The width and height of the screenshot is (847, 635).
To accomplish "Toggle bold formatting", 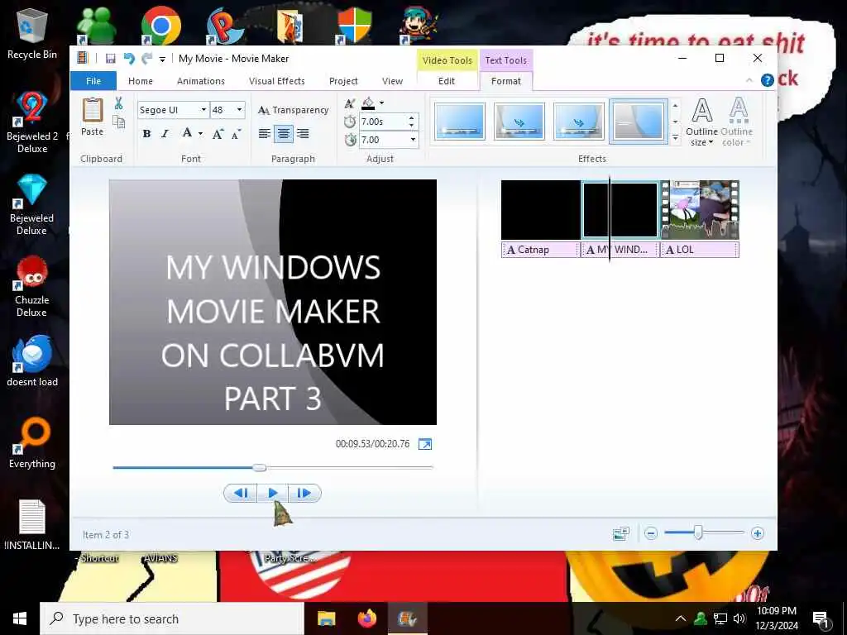I will click(x=146, y=134).
